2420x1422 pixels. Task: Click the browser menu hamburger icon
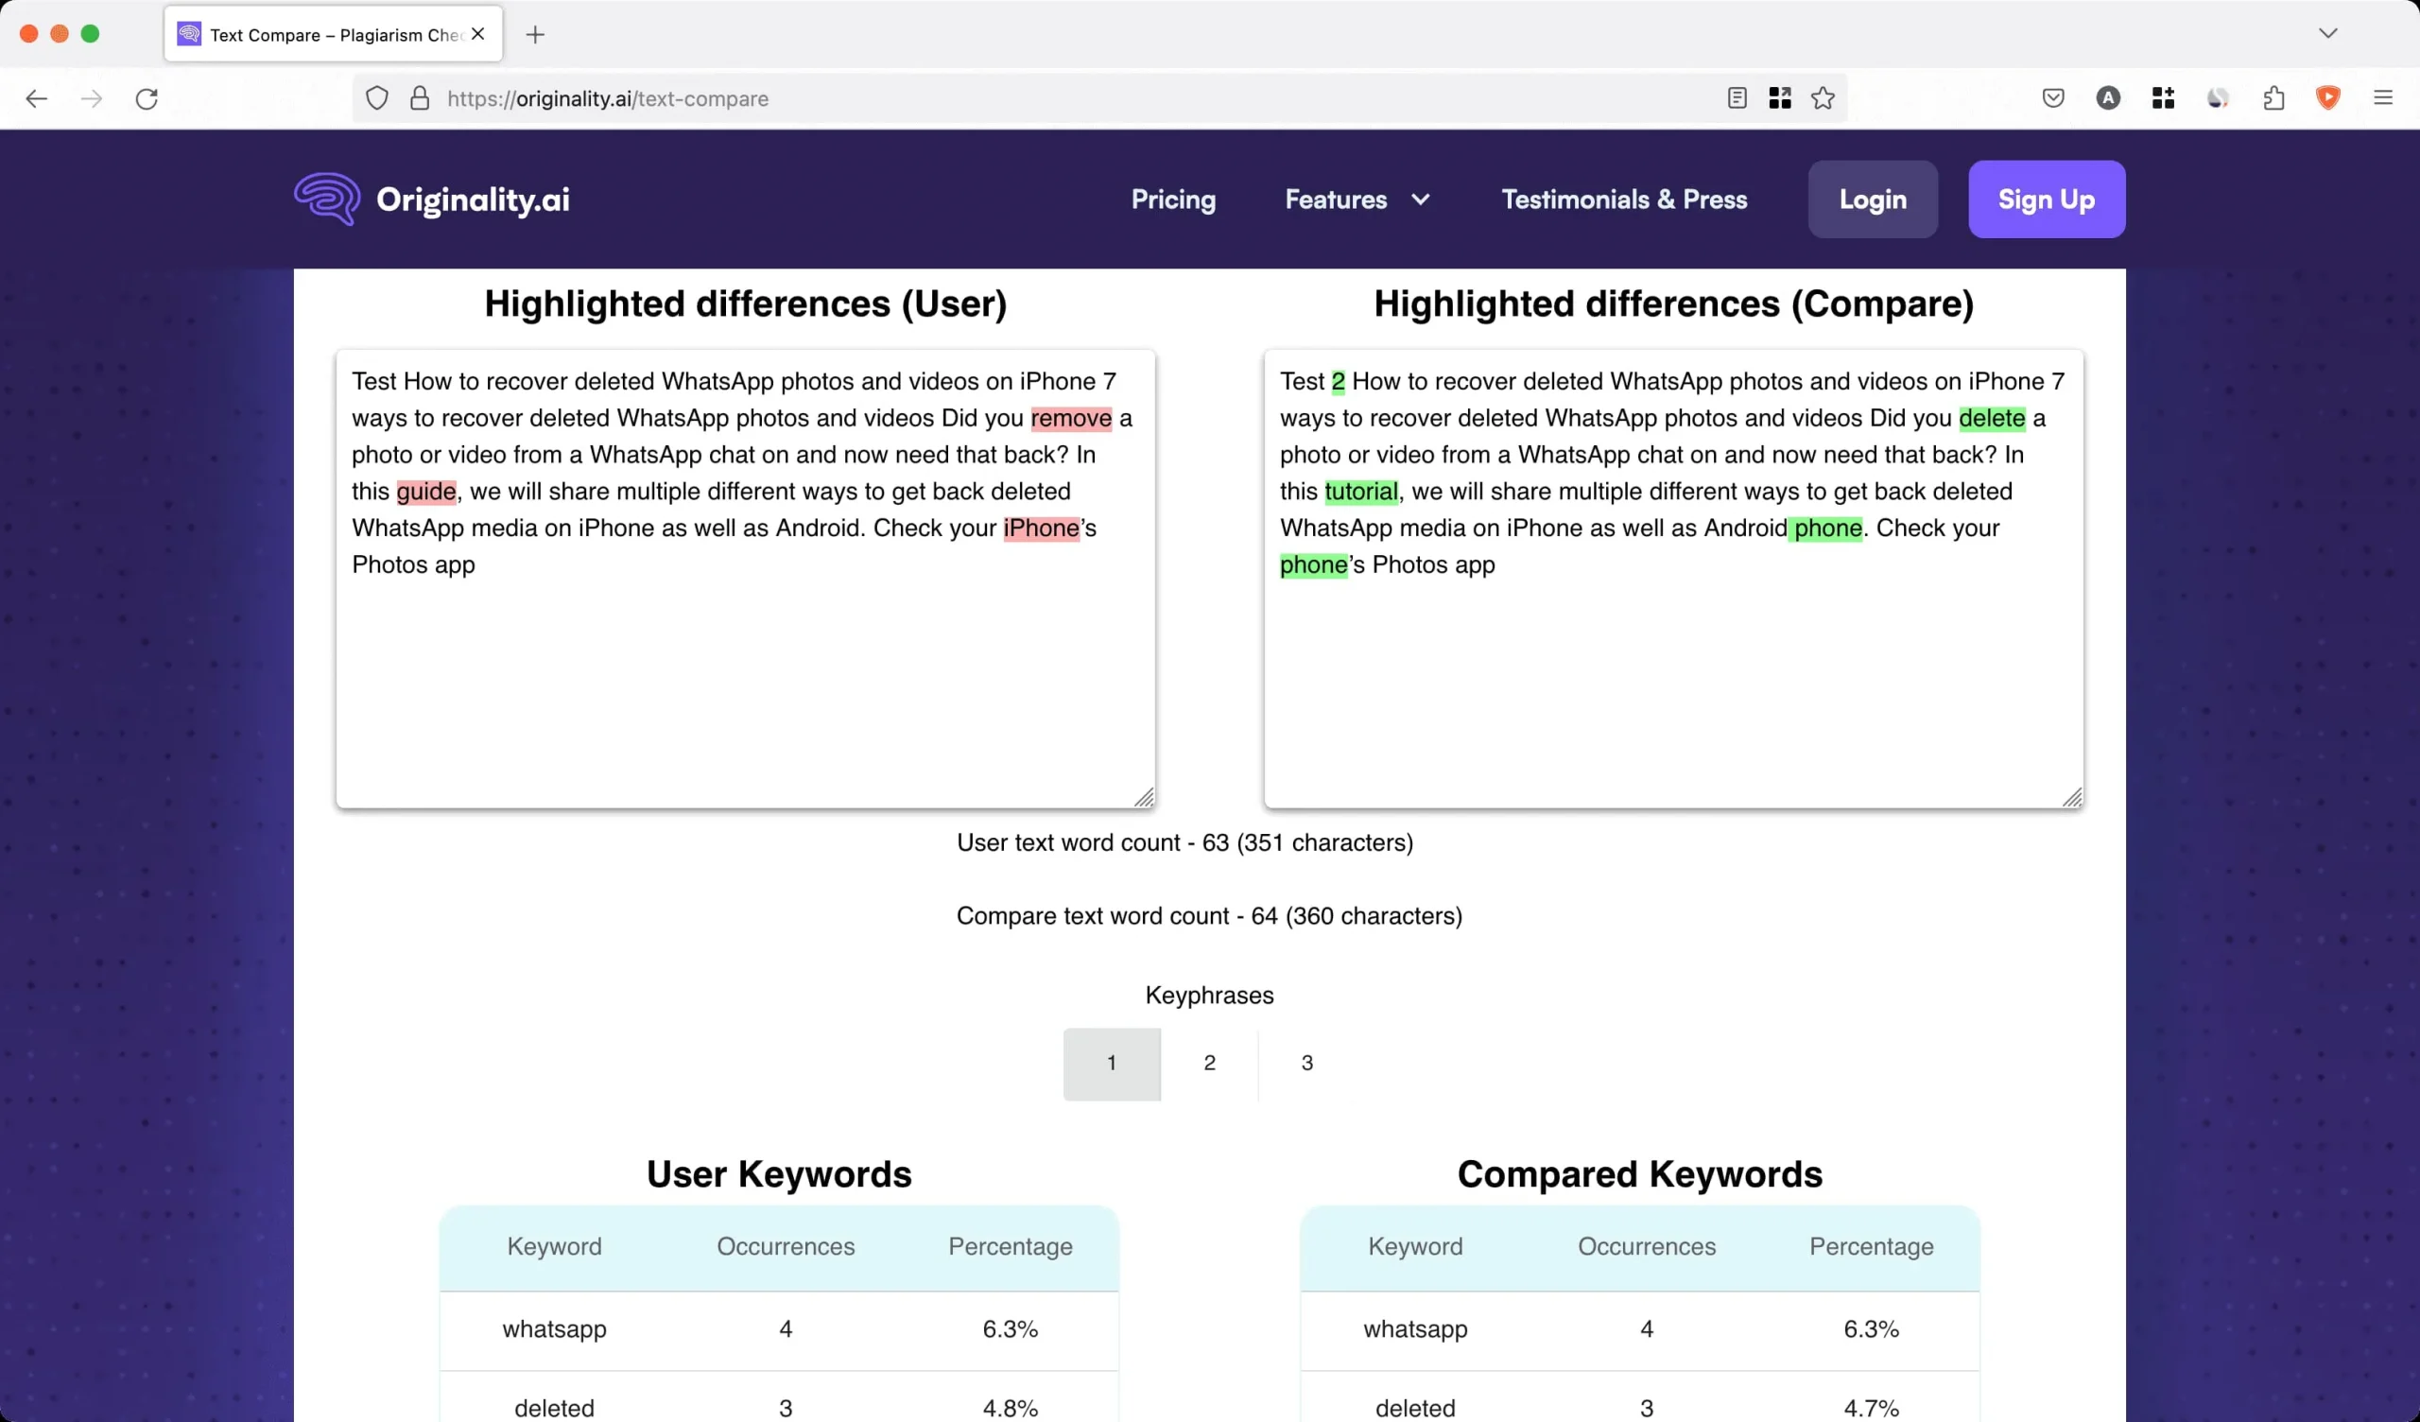click(2386, 98)
